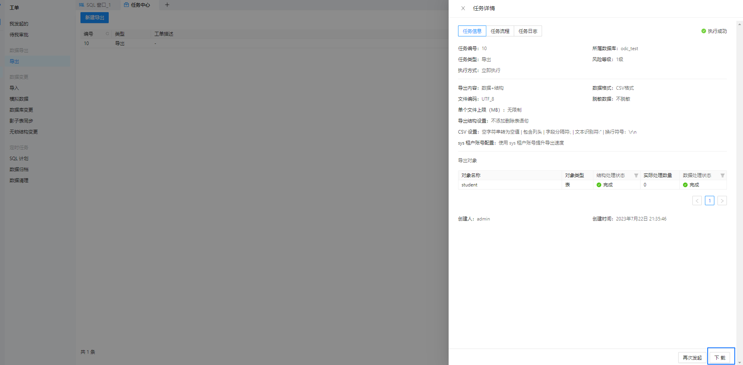Click the 对象类型 column header

[577, 175]
